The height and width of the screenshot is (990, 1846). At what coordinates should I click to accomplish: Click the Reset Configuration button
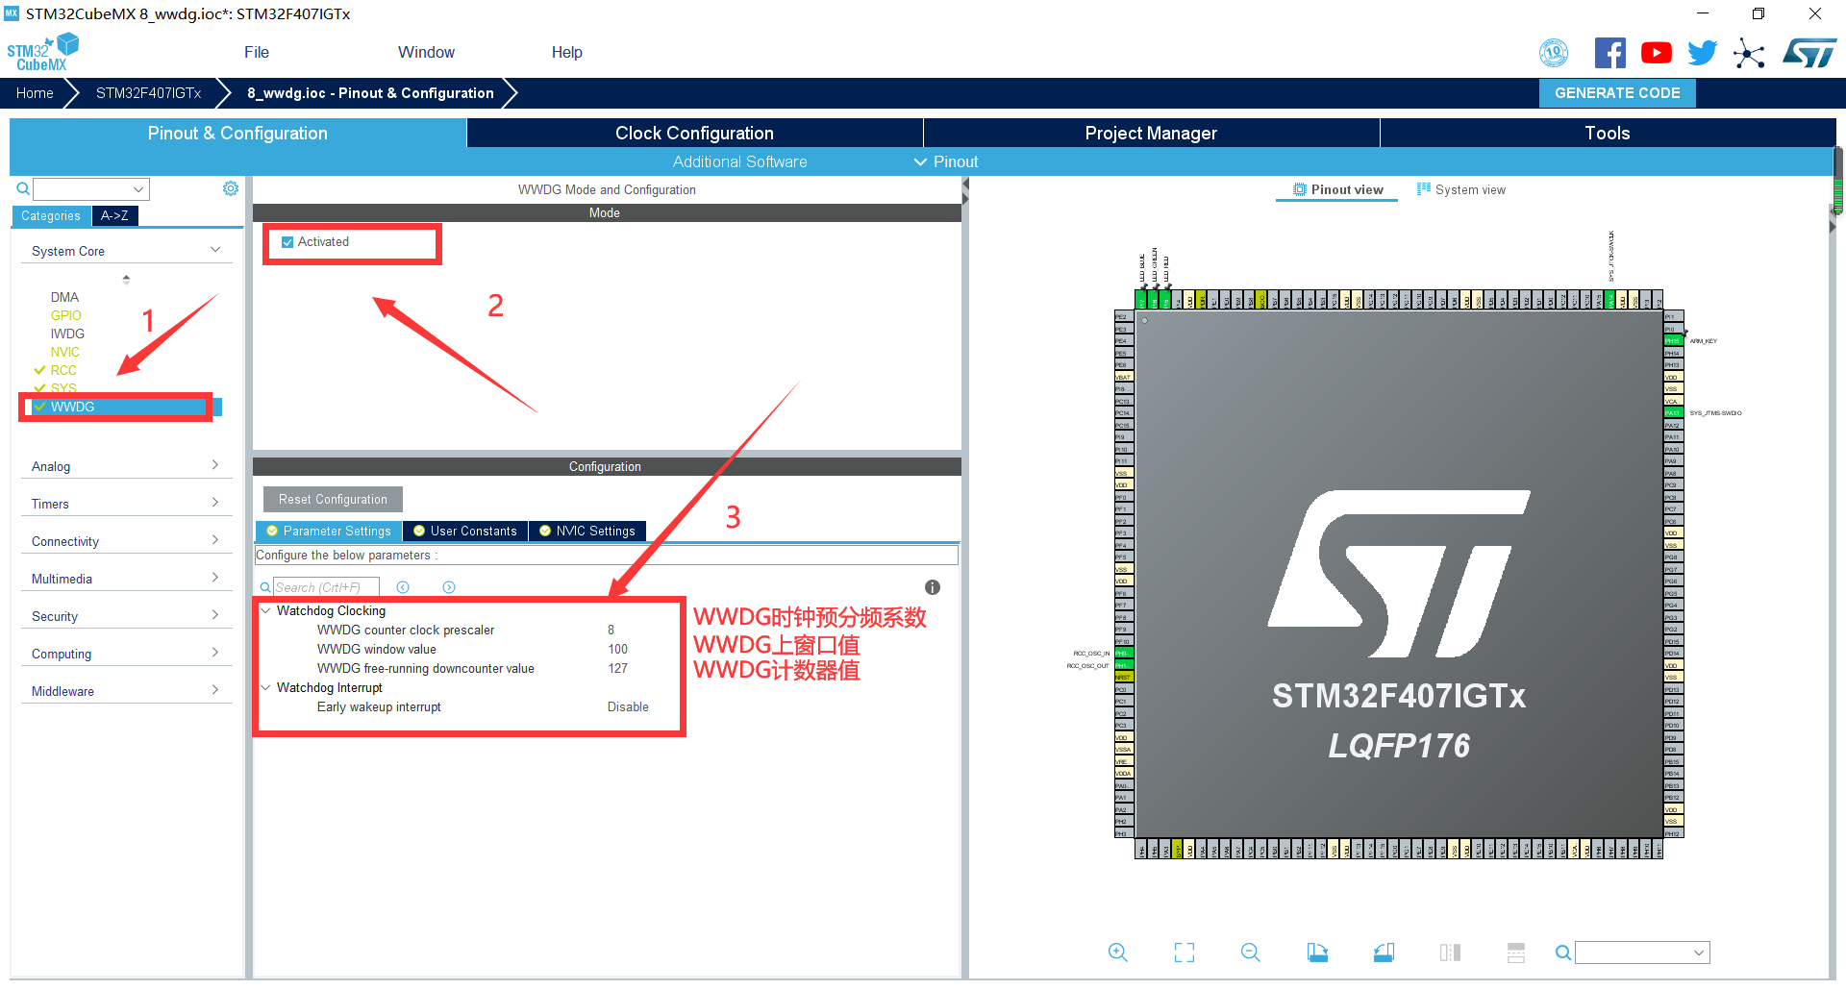coord(333,500)
